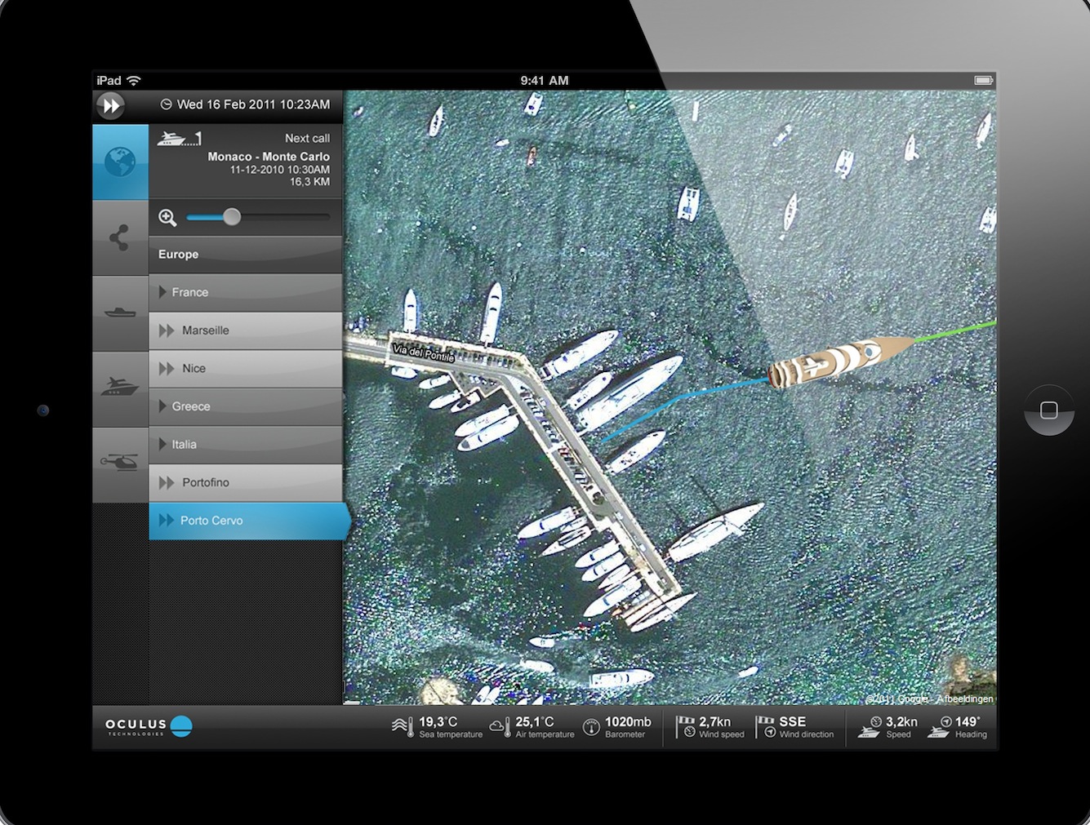Open the share panel in the sidebar

119,237
